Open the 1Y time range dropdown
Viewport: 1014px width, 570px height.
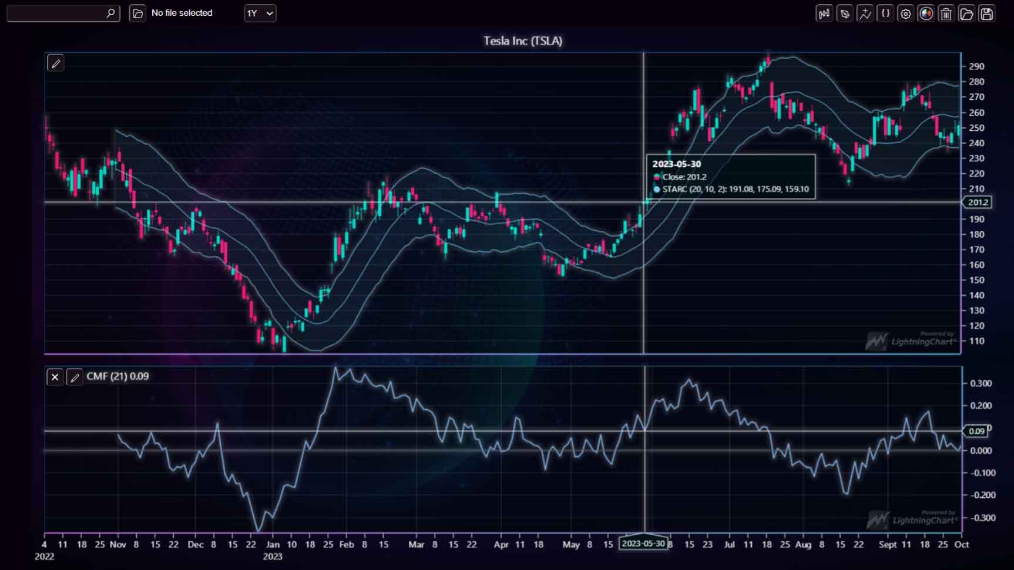tap(260, 13)
